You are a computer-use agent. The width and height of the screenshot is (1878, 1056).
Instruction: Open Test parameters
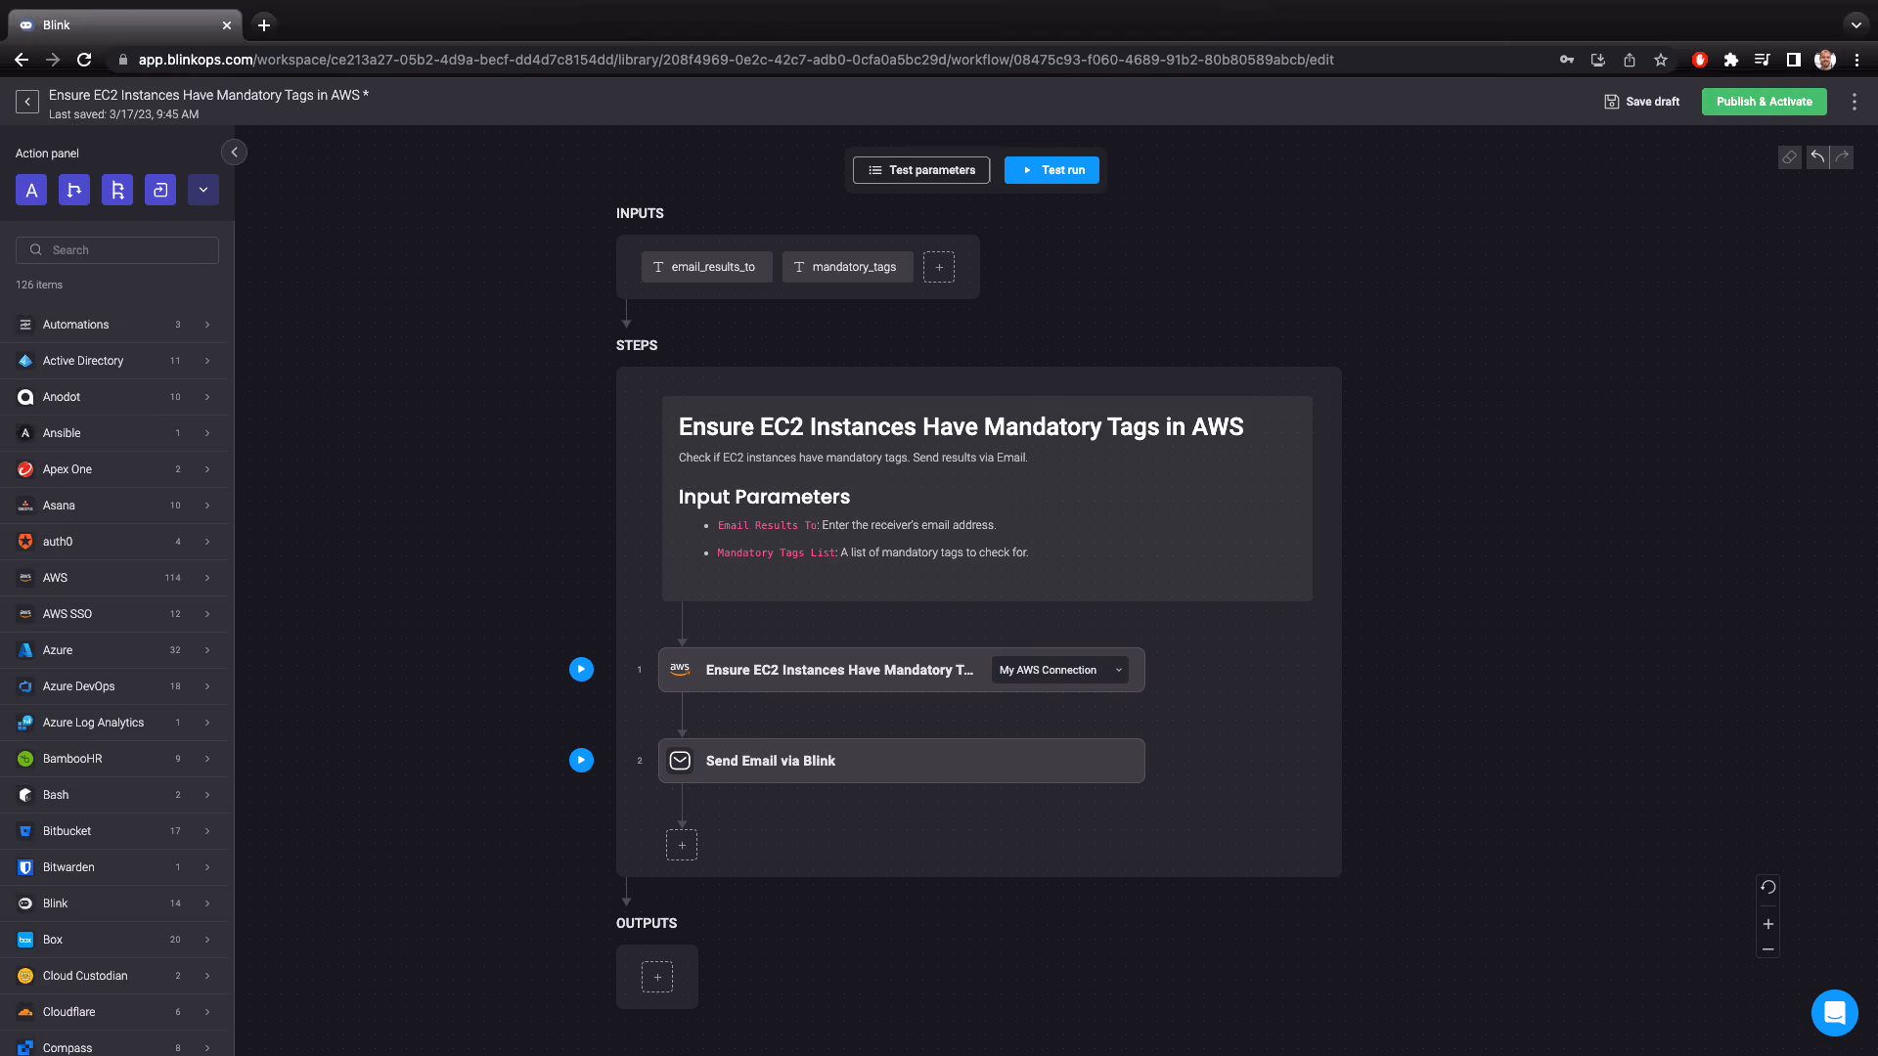(x=921, y=170)
